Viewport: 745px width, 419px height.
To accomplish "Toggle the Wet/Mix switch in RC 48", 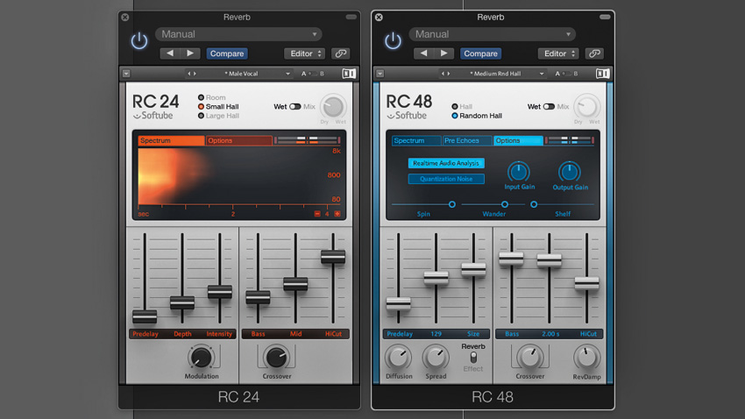I will 549,106.
